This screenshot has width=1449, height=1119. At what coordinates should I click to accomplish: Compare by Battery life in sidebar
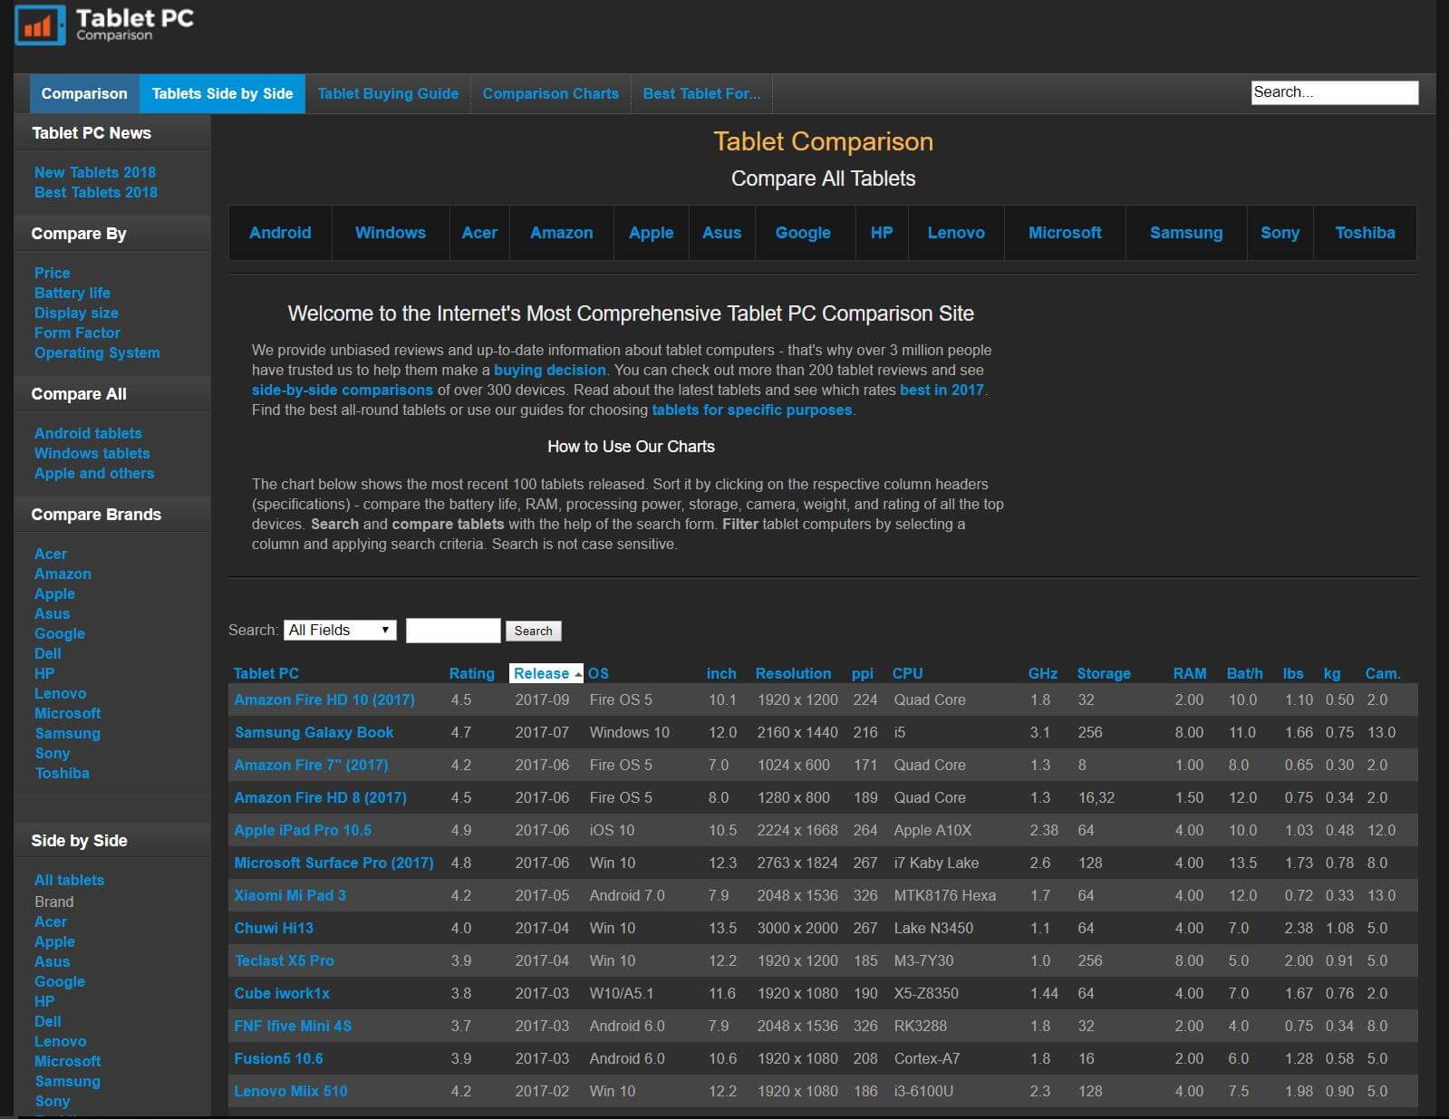coord(72,293)
